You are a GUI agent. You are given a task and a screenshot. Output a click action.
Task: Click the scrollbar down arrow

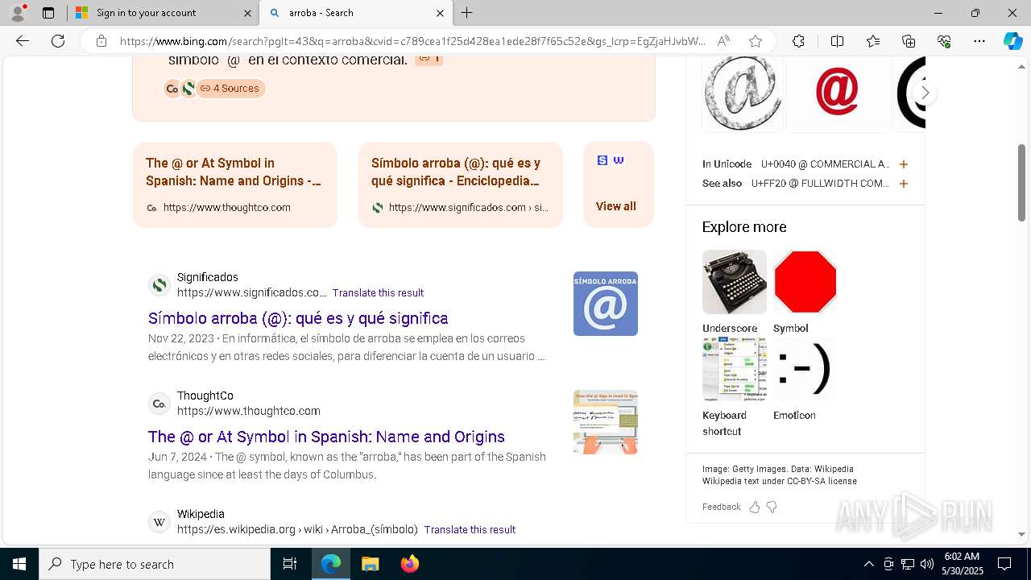[1022, 534]
